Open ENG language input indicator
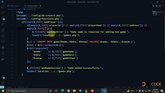This screenshot has height=93, width=165. pos(149,91)
